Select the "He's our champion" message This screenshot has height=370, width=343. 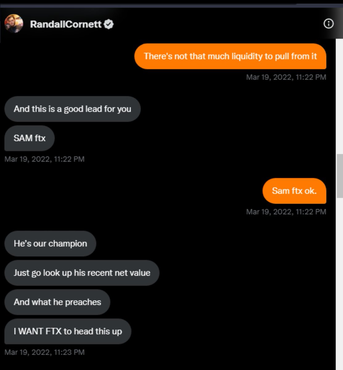tap(50, 244)
